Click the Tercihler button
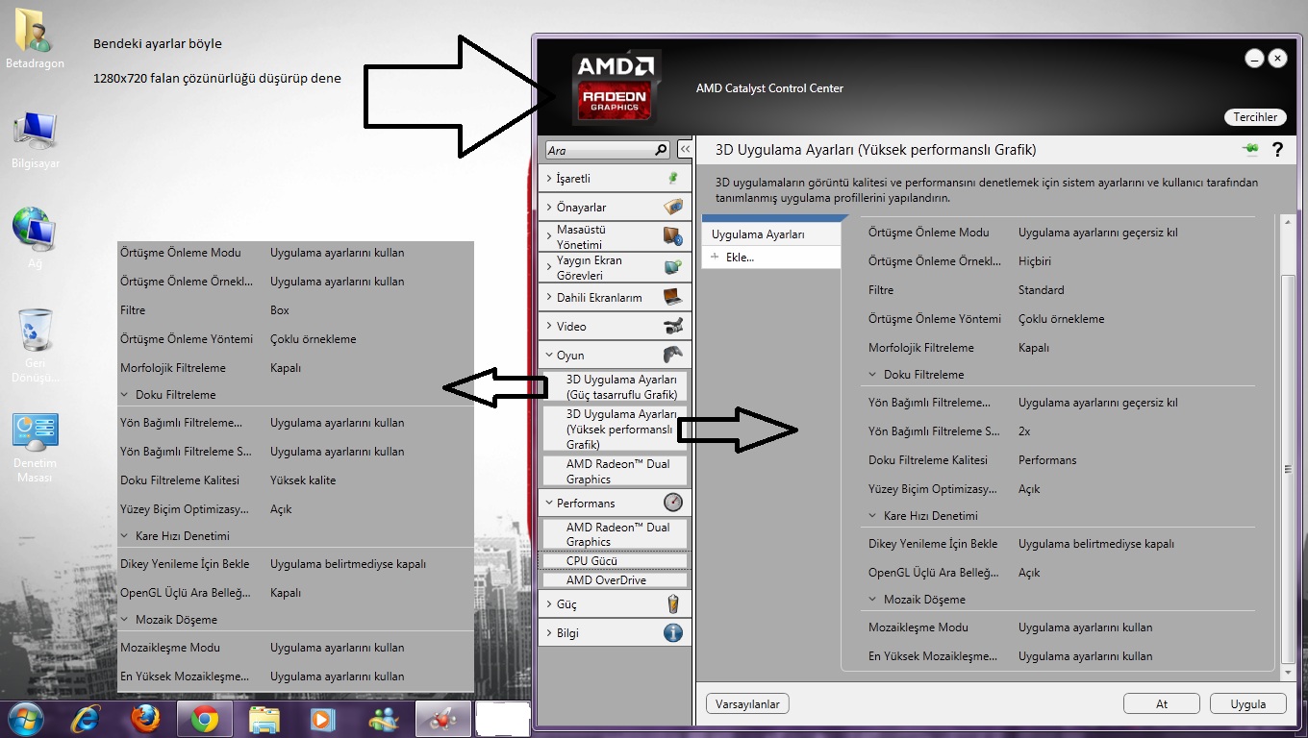The width and height of the screenshot is (1308, 738). tap(1256, 117)
